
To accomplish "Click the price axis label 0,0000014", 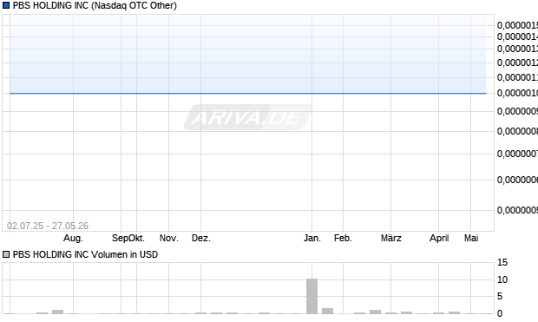I will click(517, 36).
